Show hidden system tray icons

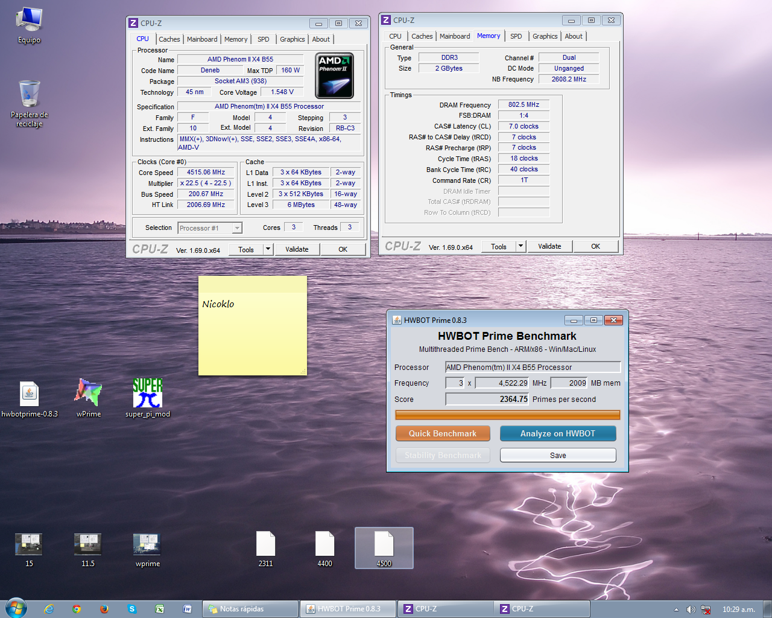(x=676, y=610)
